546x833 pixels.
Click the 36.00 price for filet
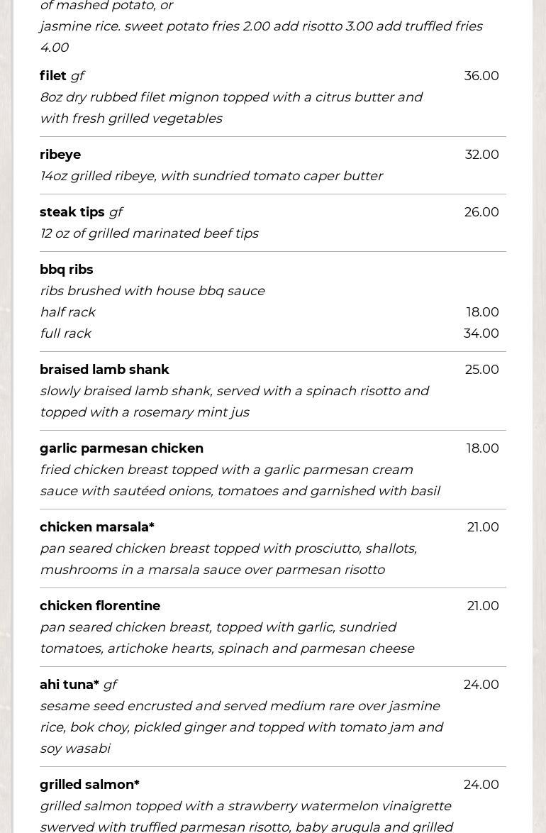(x=481, y=76)
